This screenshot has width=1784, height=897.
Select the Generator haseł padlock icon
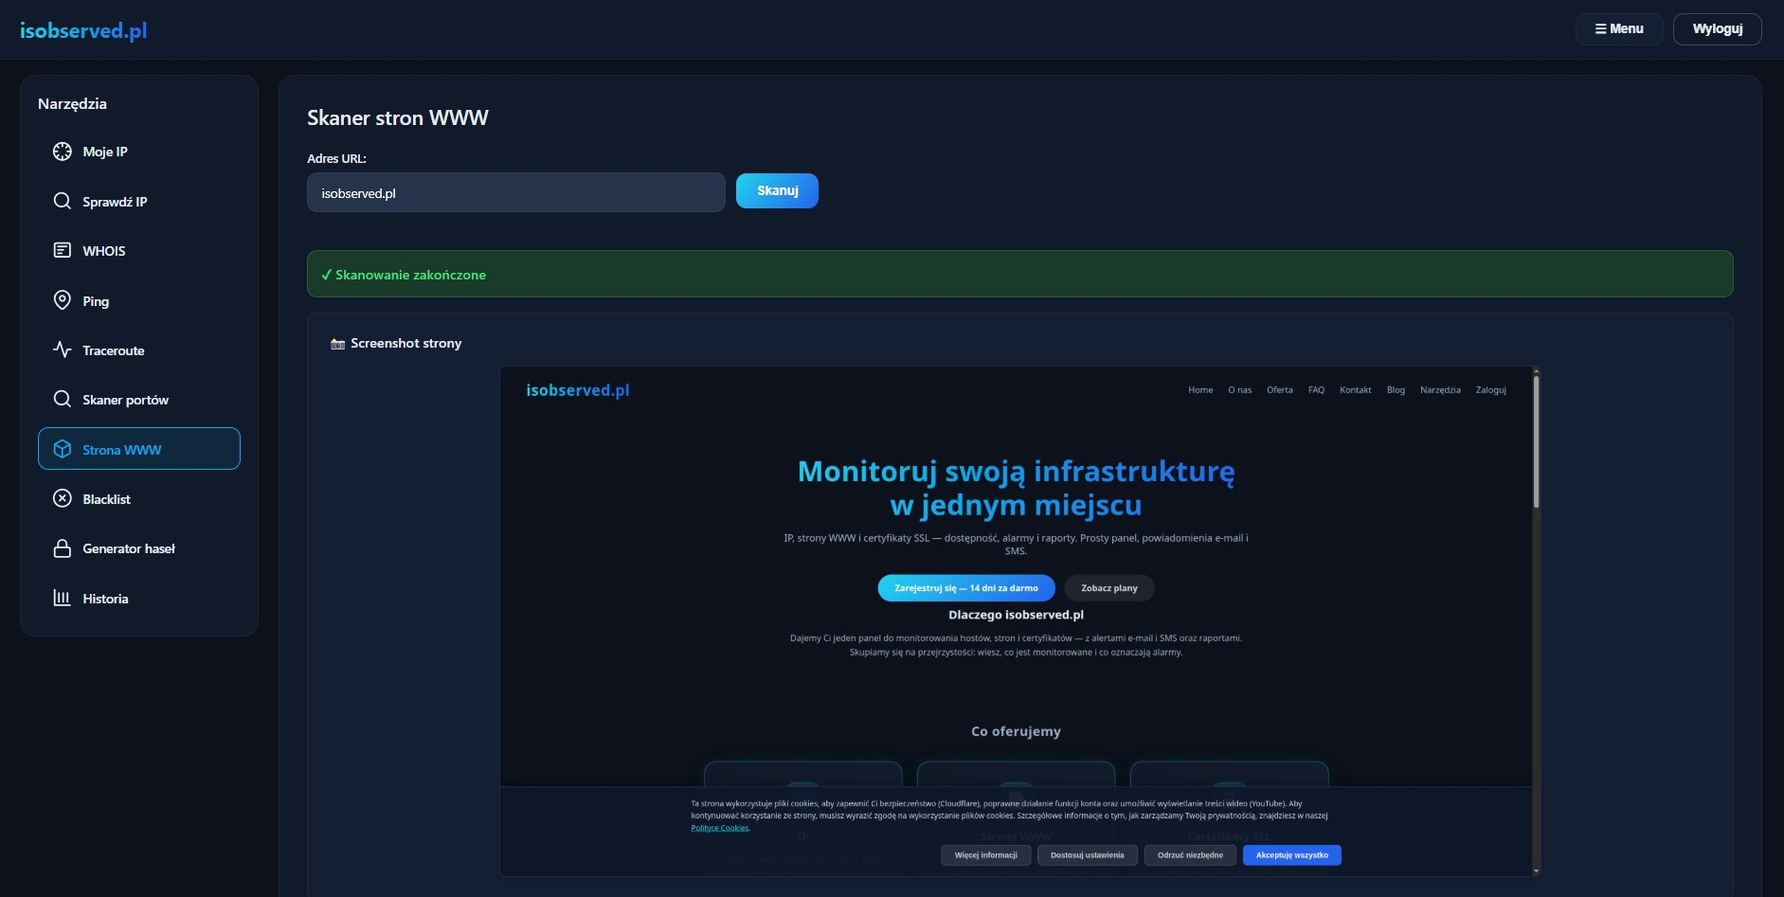[63, 548]
